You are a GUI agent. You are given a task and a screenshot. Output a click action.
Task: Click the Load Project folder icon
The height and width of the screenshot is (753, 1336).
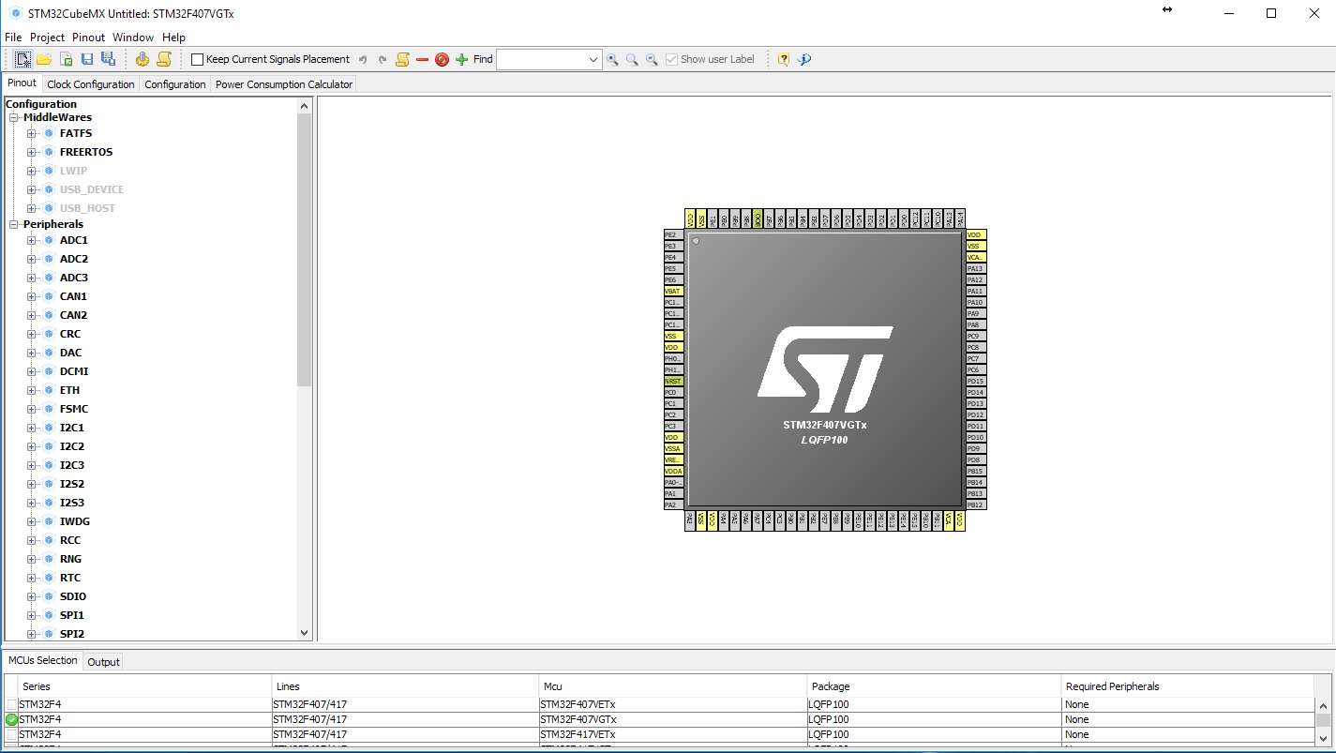pyautogui.click(x=44, y=59)
